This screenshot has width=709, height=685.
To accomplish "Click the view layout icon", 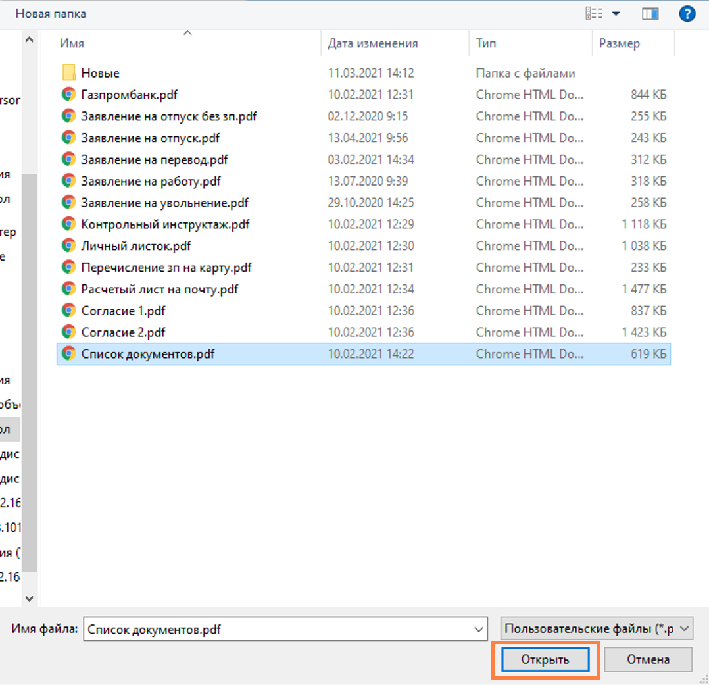I will [594, 13].
